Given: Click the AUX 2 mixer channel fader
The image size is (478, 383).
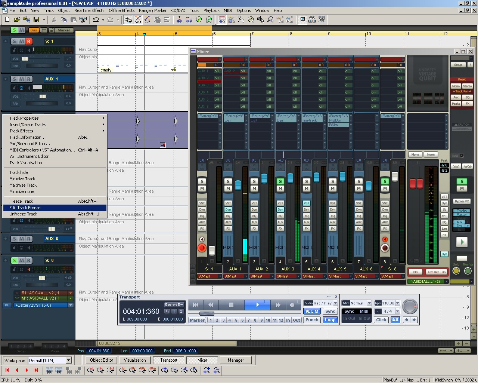Looking at the screenshot, I should (x=264, y=178).
